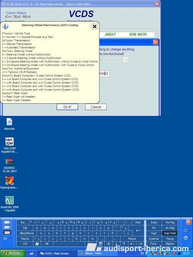This screenshot has height=257, width=193.
Task: Click the Do It! button
Action: pos(67,107)
